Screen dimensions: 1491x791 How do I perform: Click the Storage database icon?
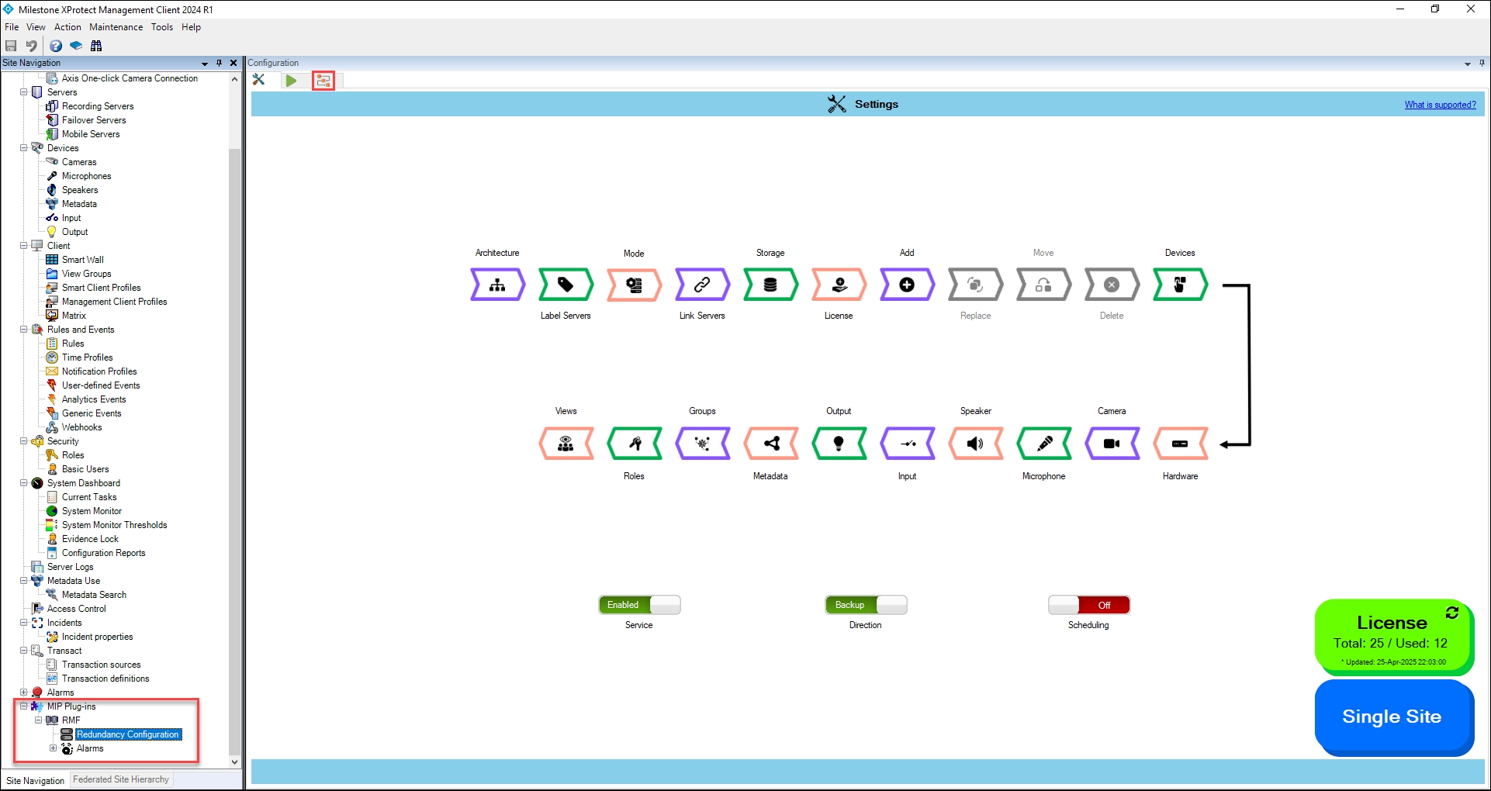point(770,285)
